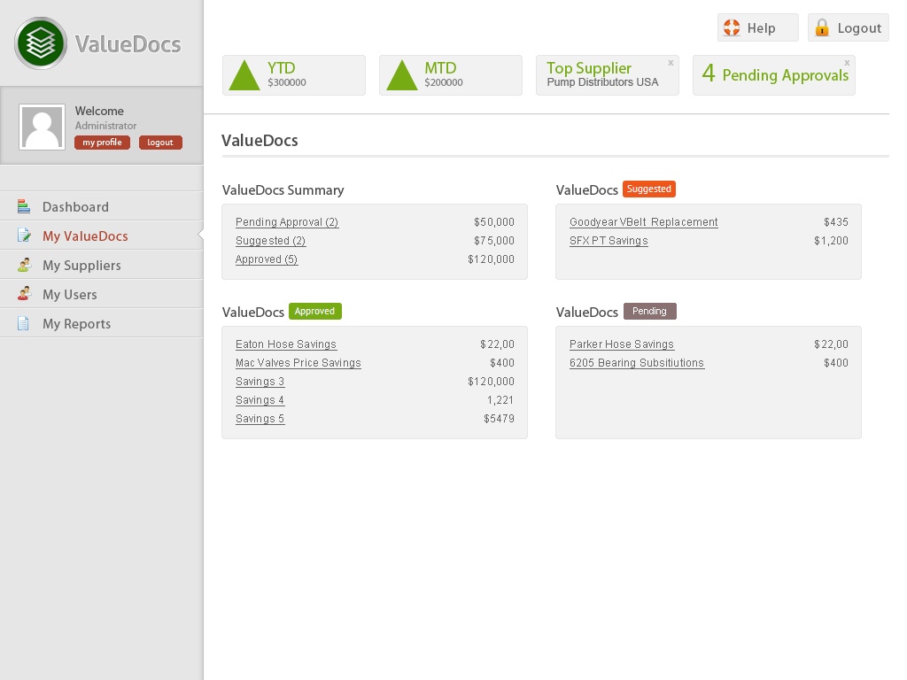The width and height of the screenshot is (907, 680).
Task: Click the My ValueDocs document icon
Action: (x=24, y=236)
